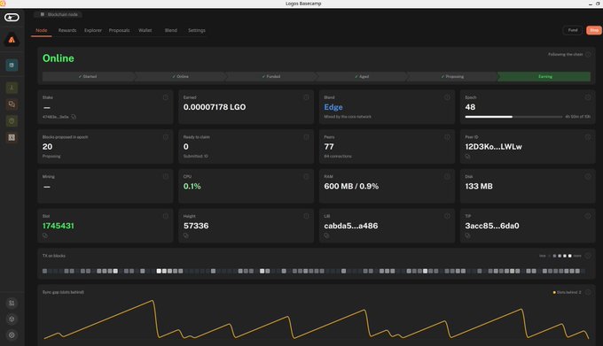Click the green Earning stage
The width and height of the screenshot is (603, 346).
tap(544, 77)
